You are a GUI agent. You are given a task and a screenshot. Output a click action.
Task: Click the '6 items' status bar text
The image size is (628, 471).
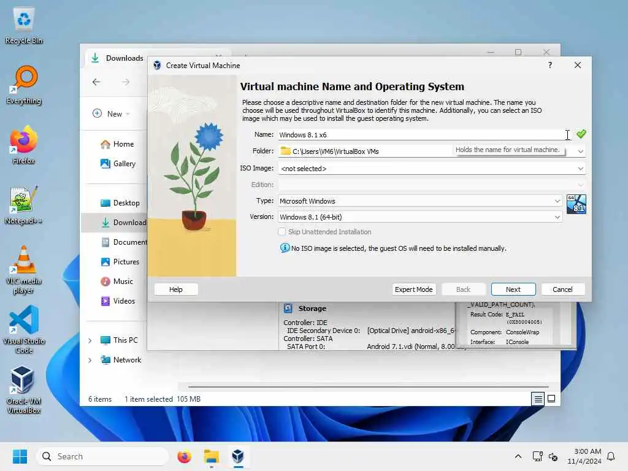click(x=100, y=399)
